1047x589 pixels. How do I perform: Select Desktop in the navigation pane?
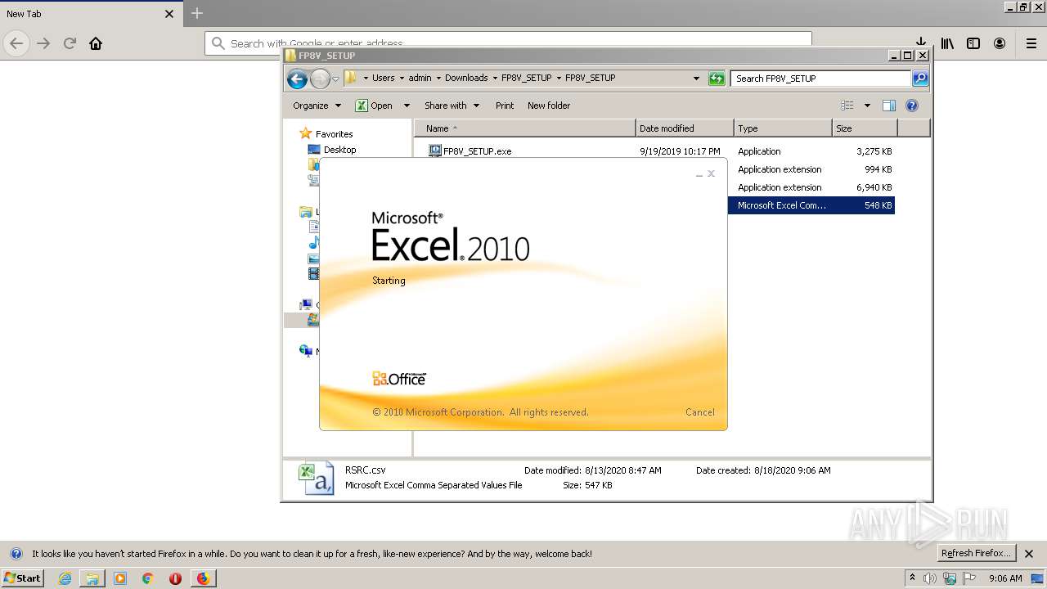click(x=339, y=150)
